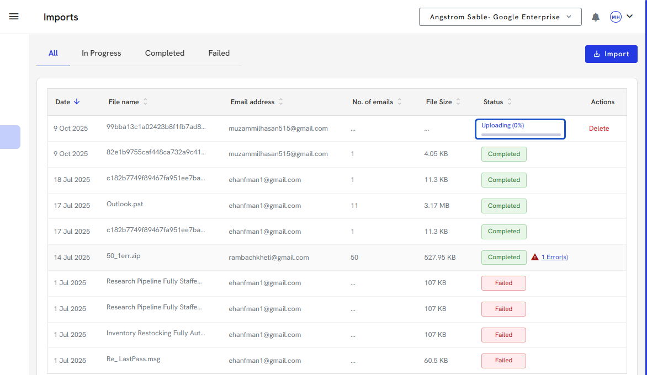This screenshot has height=375, width=647.
Task: Open the Failed imports tab
Action: pos(219,53)
